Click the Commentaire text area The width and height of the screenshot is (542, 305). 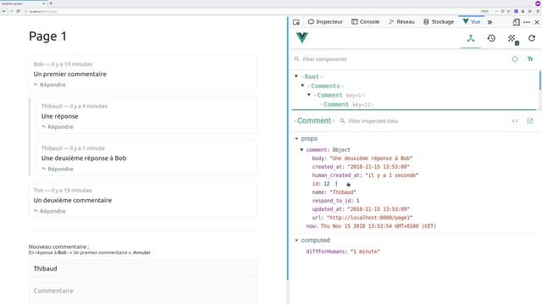143,293
